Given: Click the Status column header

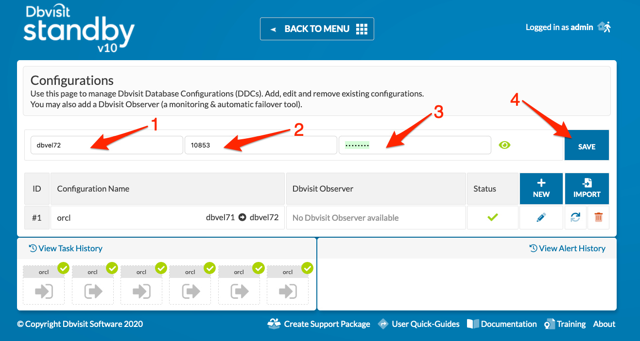Looking at the screenshot, I should 493,189.
